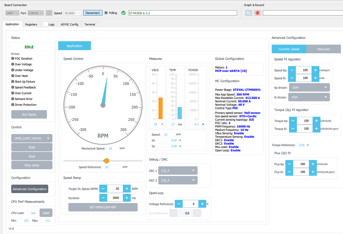Image resolution: width=343 pixels, height=234 pixels.
Task: Click the green connection status checkmark
Action: [x=123, y=13]
